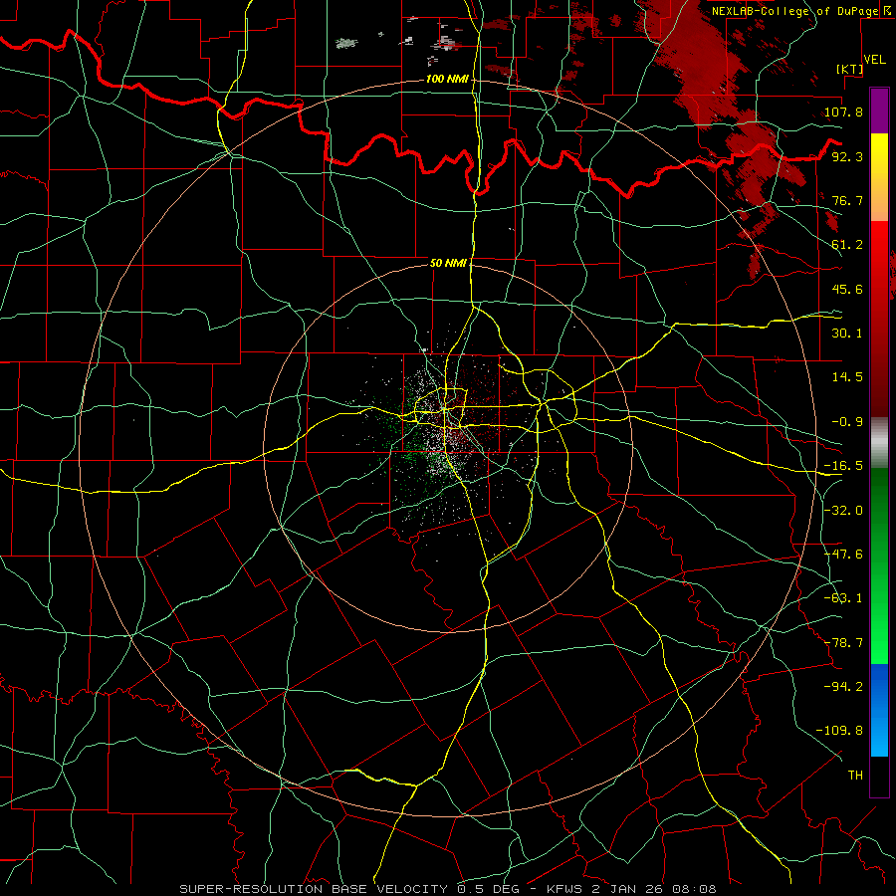
Task: Click the 14.5 velocity scale value
Action: (x=847, y=377)
